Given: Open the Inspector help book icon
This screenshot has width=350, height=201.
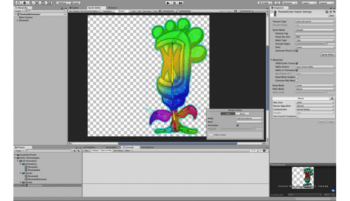Looking at the screenshot, I should [x=327, y=12].
